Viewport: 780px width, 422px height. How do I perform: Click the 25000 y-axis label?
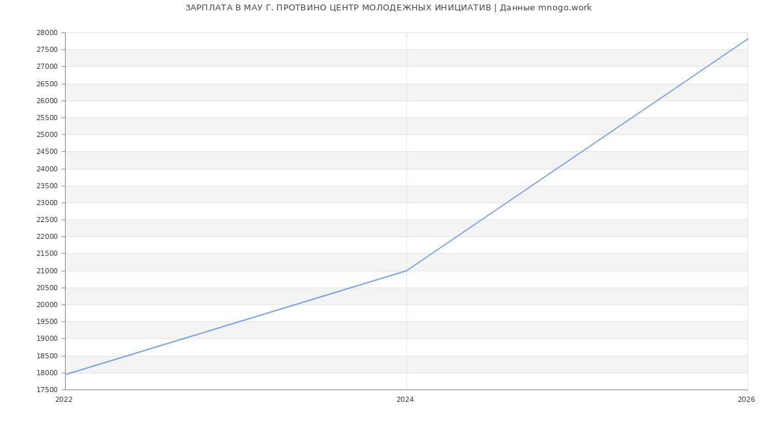(x=47, y=135)
